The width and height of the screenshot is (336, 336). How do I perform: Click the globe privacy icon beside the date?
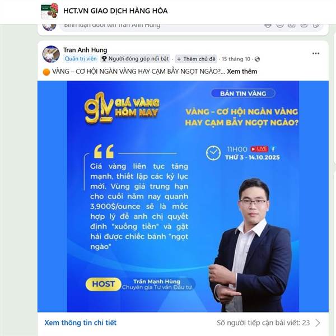(x=258, y=59)
